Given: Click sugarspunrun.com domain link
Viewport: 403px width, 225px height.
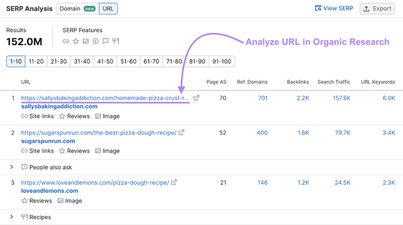Looking at the screenshot, I should coord(48,141).
